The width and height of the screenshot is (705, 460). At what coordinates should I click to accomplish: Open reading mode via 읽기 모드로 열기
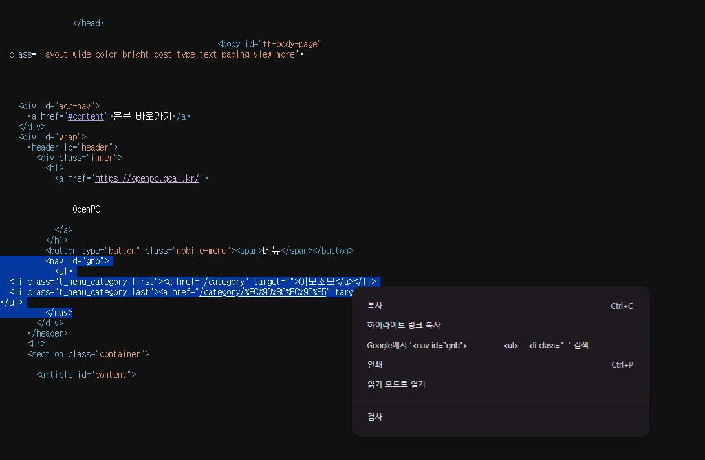(x=500, y=384)
